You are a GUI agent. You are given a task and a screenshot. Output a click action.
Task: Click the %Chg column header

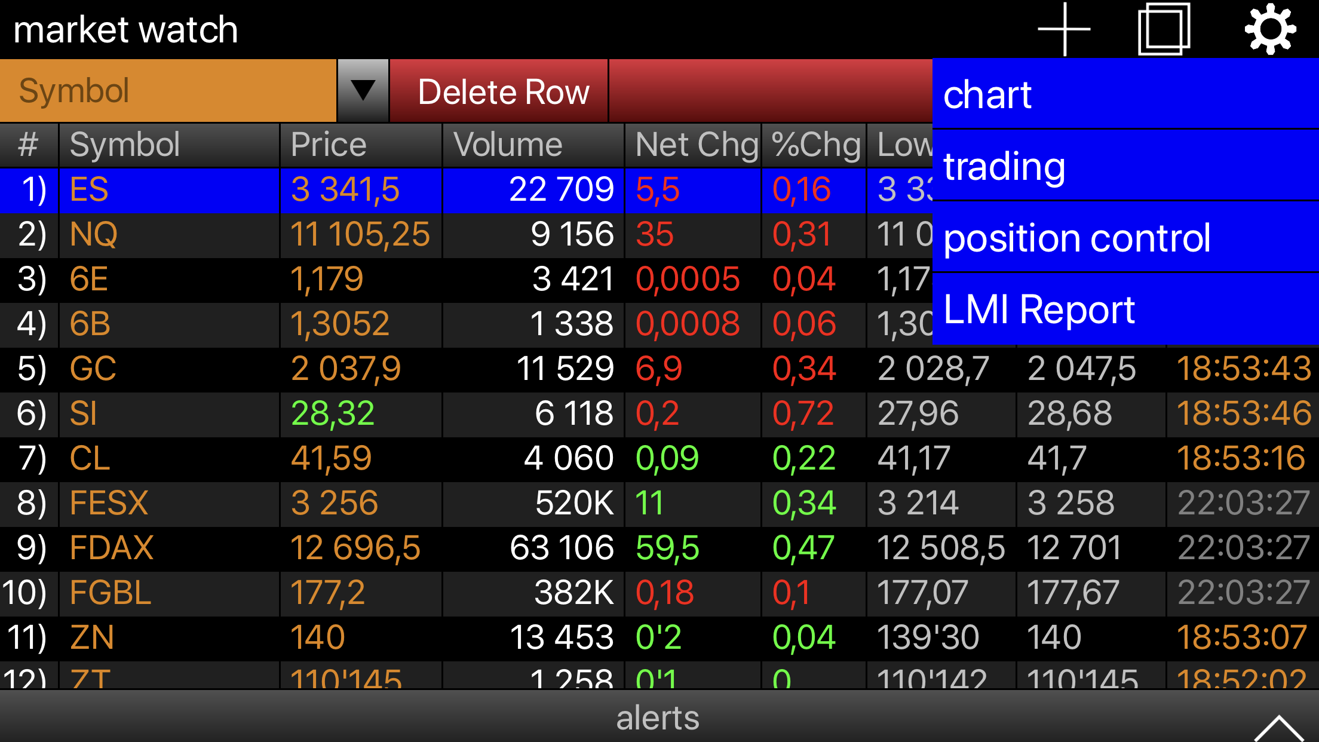click(x=814, y=145)
